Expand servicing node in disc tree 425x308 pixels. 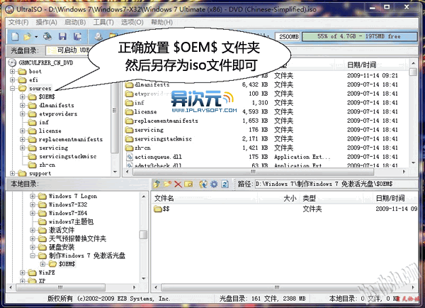click(23, 148)
